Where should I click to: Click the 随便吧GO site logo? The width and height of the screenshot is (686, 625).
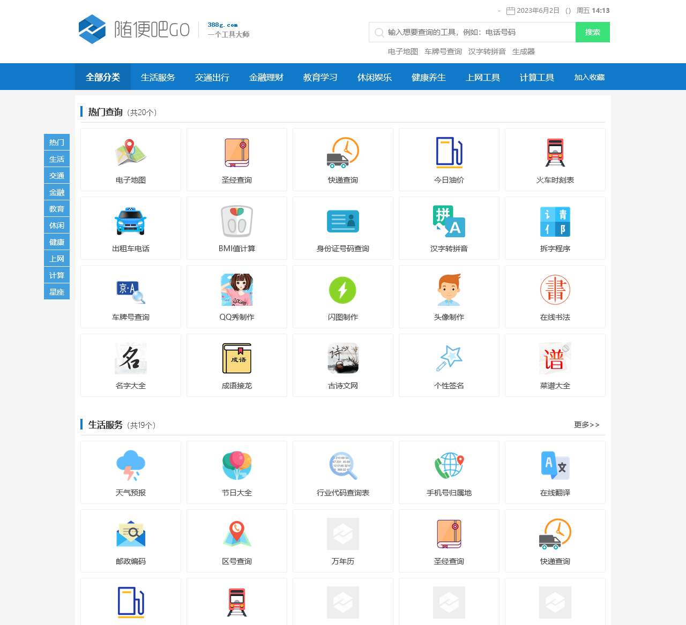(134, 29)
